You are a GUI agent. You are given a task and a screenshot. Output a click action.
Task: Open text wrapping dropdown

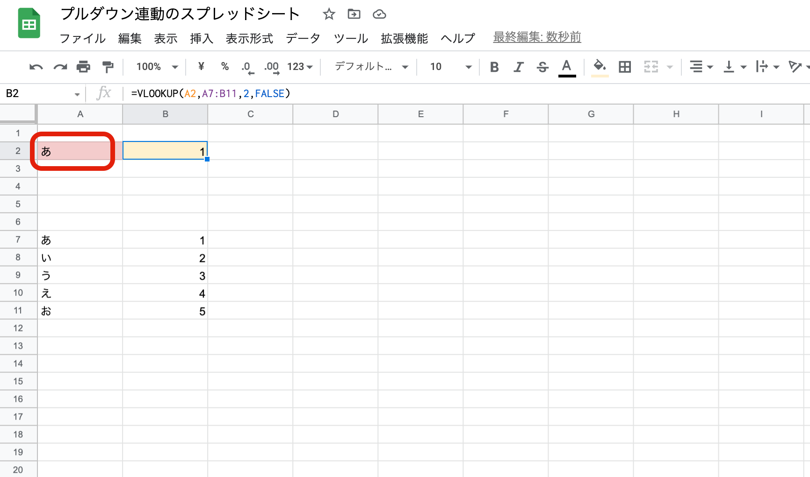[767, 67]
